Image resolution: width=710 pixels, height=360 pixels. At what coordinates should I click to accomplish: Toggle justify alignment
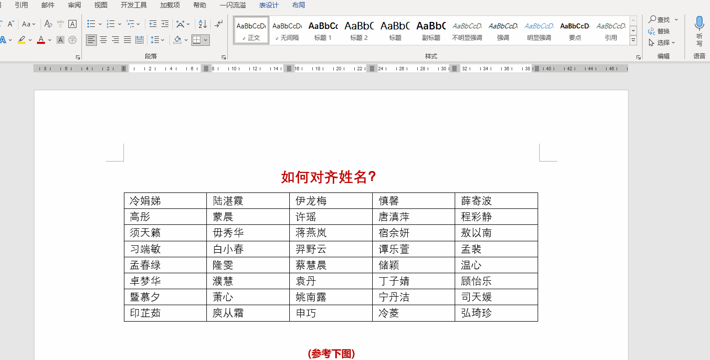click(127, 40)
